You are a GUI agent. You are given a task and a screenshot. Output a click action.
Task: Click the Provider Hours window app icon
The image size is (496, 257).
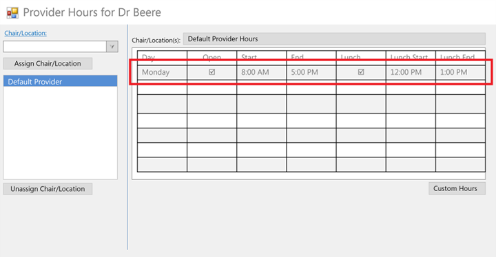(12, 12)
